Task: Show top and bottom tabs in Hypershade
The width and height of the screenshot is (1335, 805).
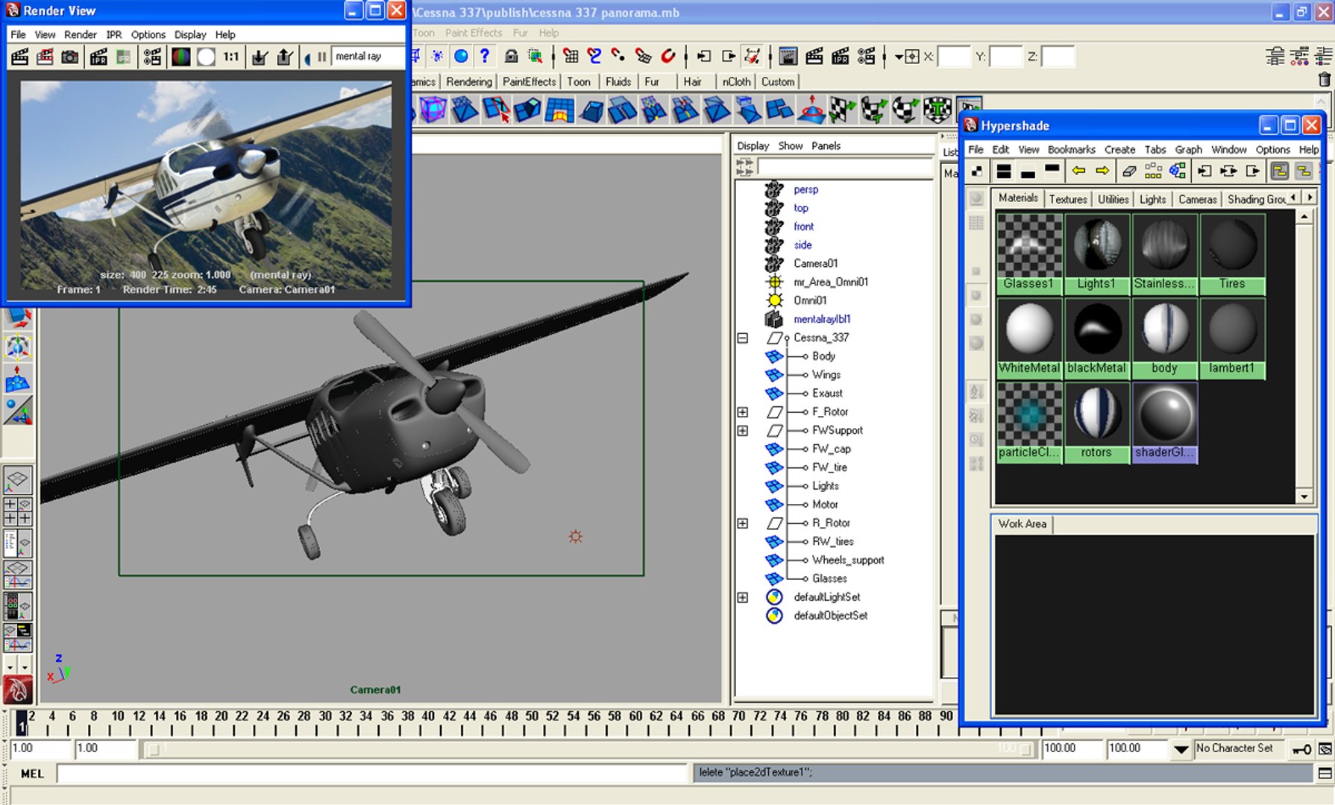Action: (x=1004, y=171)
